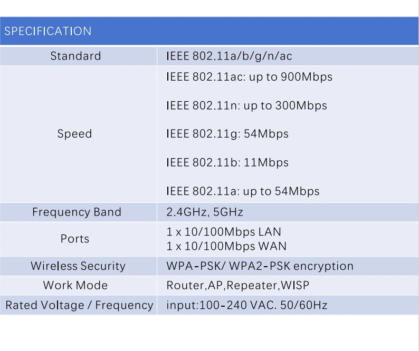Click the 10/100Mbps WAN port entry
419x351 pixels.
pyautogui.click(x=225, y=246)
